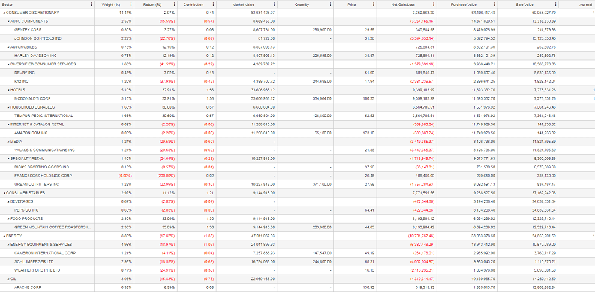Select the HARLEY-DAVIDSON INC row
595x292 pixels.
pyautogui.click(x=297, y=55)
